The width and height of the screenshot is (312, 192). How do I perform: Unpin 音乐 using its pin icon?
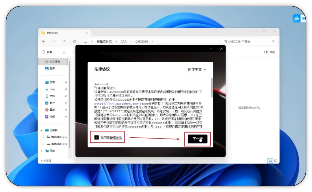[x=66, y=110]
